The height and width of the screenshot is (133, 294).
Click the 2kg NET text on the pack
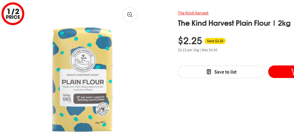99,123
